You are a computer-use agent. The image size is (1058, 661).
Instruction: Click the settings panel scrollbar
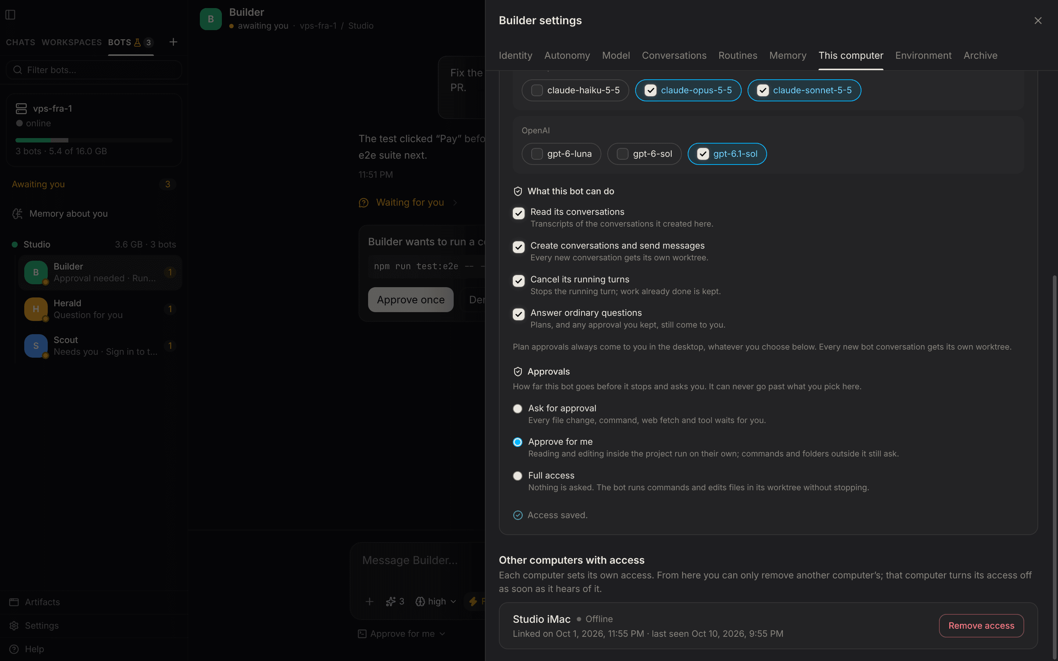click(1054, 468)
